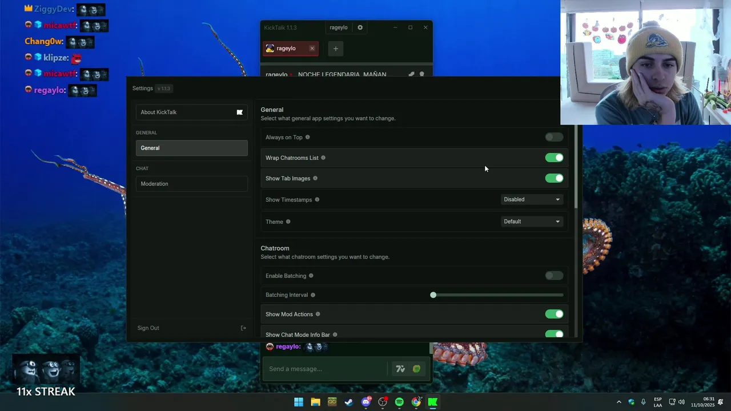
Task: Turn off Show Tab Images toggle
Action: (554, 178)
